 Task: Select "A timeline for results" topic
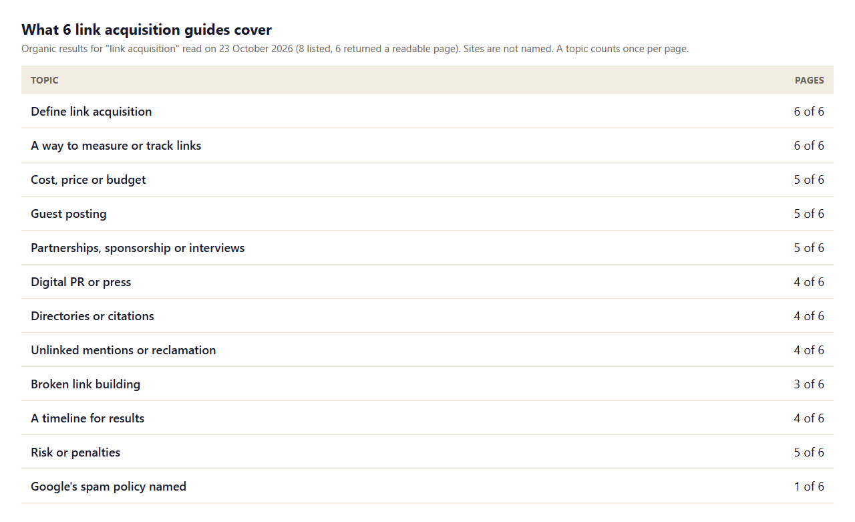(x=88, y=418)
